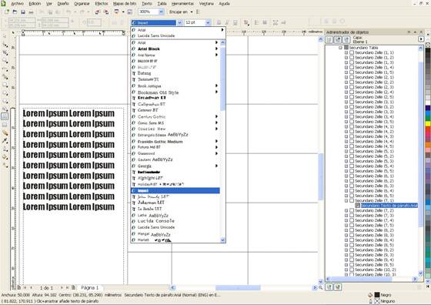The image size is (431, 305).
Task: Click the Negro fill swatch in status bar
Action: click(x=377, y=295)
